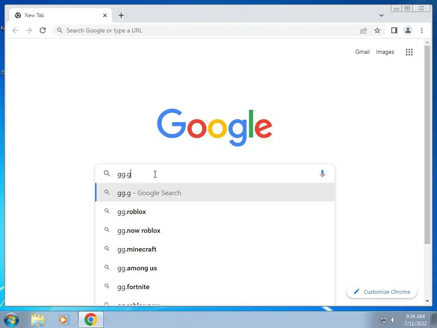Click the Customize Chrome button
437x328 pixels.
click(x=382, y=292)
